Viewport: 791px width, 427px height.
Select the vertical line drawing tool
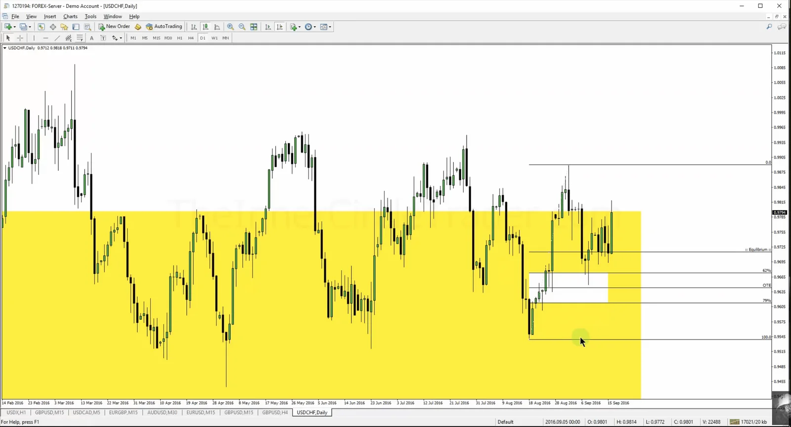[x=34, y=38]
